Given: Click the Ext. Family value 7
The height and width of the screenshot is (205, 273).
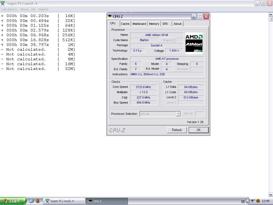Looking at the screenshot, I should point(136,69).
